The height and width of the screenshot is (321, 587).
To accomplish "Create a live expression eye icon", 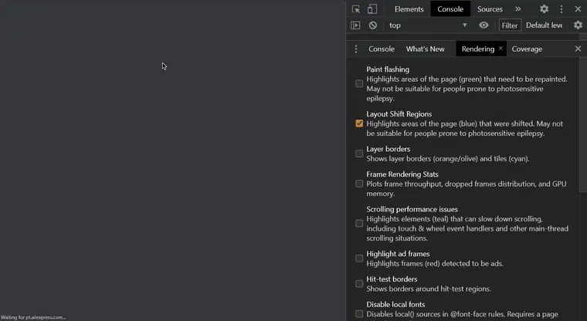I will point(484,25).
